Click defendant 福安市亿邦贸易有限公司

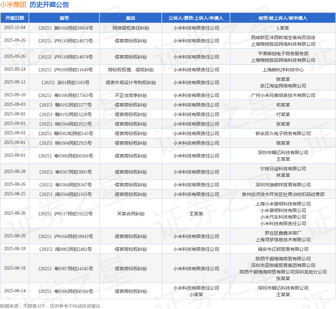283,249
